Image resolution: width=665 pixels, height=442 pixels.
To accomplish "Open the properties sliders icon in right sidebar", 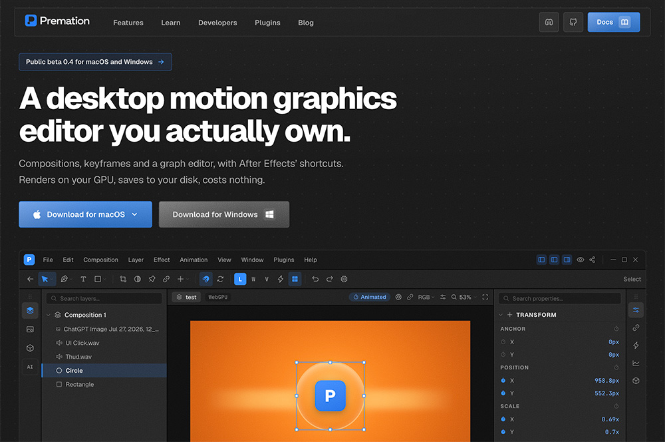I will point(636,310).
